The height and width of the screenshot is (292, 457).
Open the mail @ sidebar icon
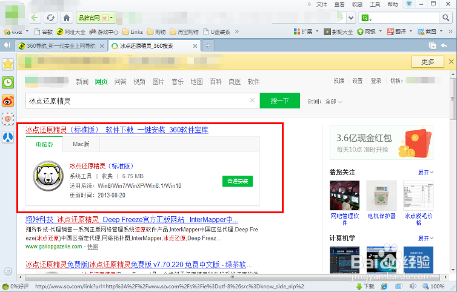point(8,119)
